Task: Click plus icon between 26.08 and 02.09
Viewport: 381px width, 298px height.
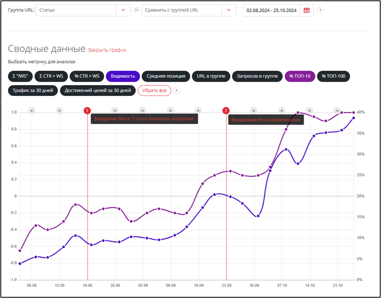Action: (142, 110)
